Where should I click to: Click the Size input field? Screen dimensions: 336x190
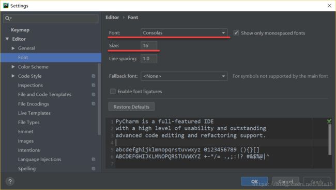pyautogui.click(x=149, y=45)
